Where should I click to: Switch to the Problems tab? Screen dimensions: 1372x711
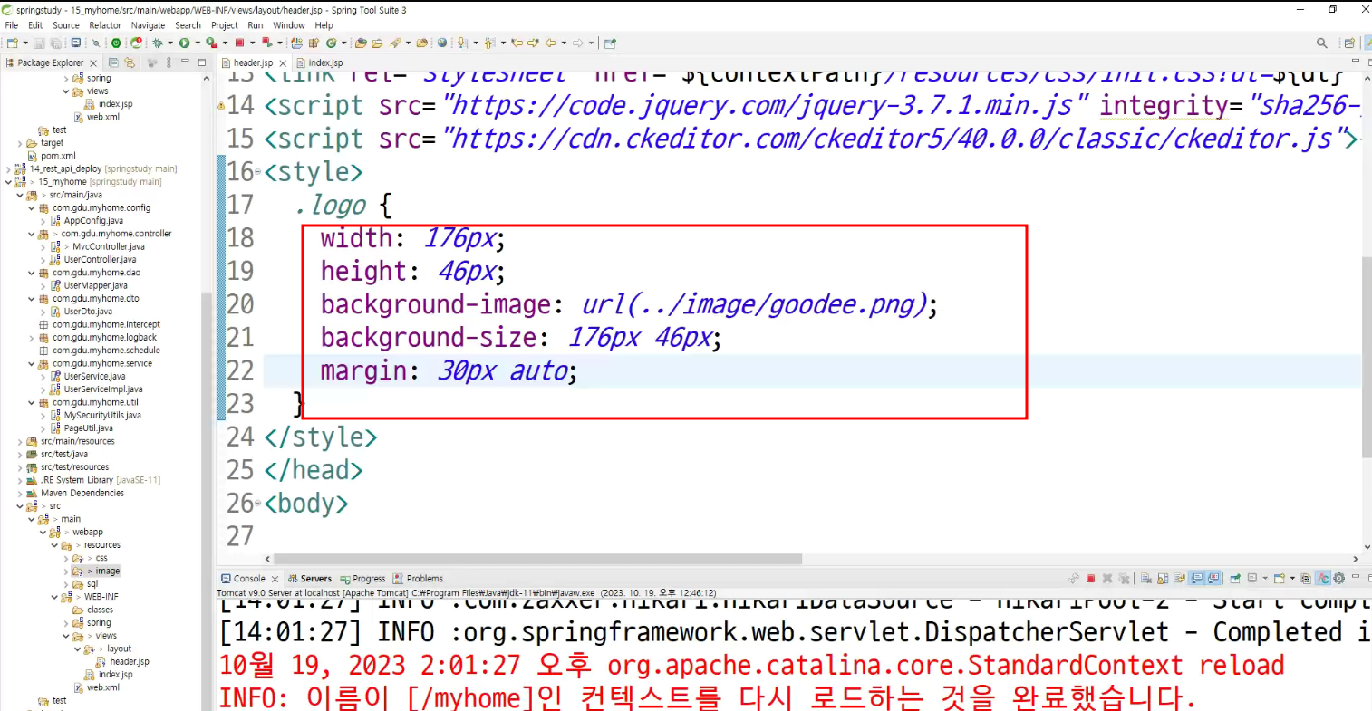click(x=419, y=578)
